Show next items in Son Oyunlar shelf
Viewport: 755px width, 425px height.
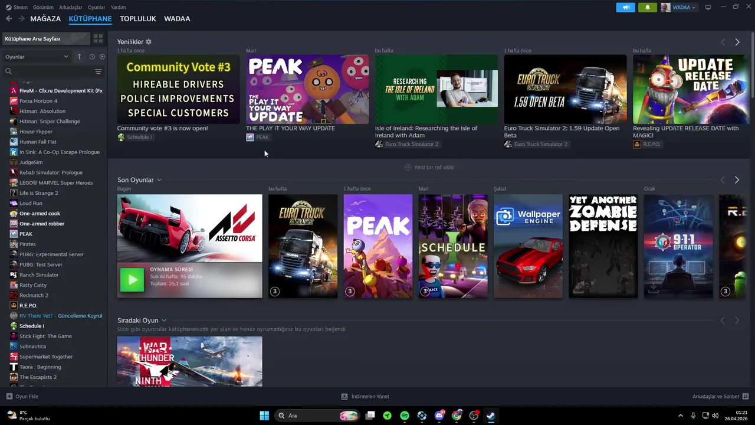coord(737,180)
